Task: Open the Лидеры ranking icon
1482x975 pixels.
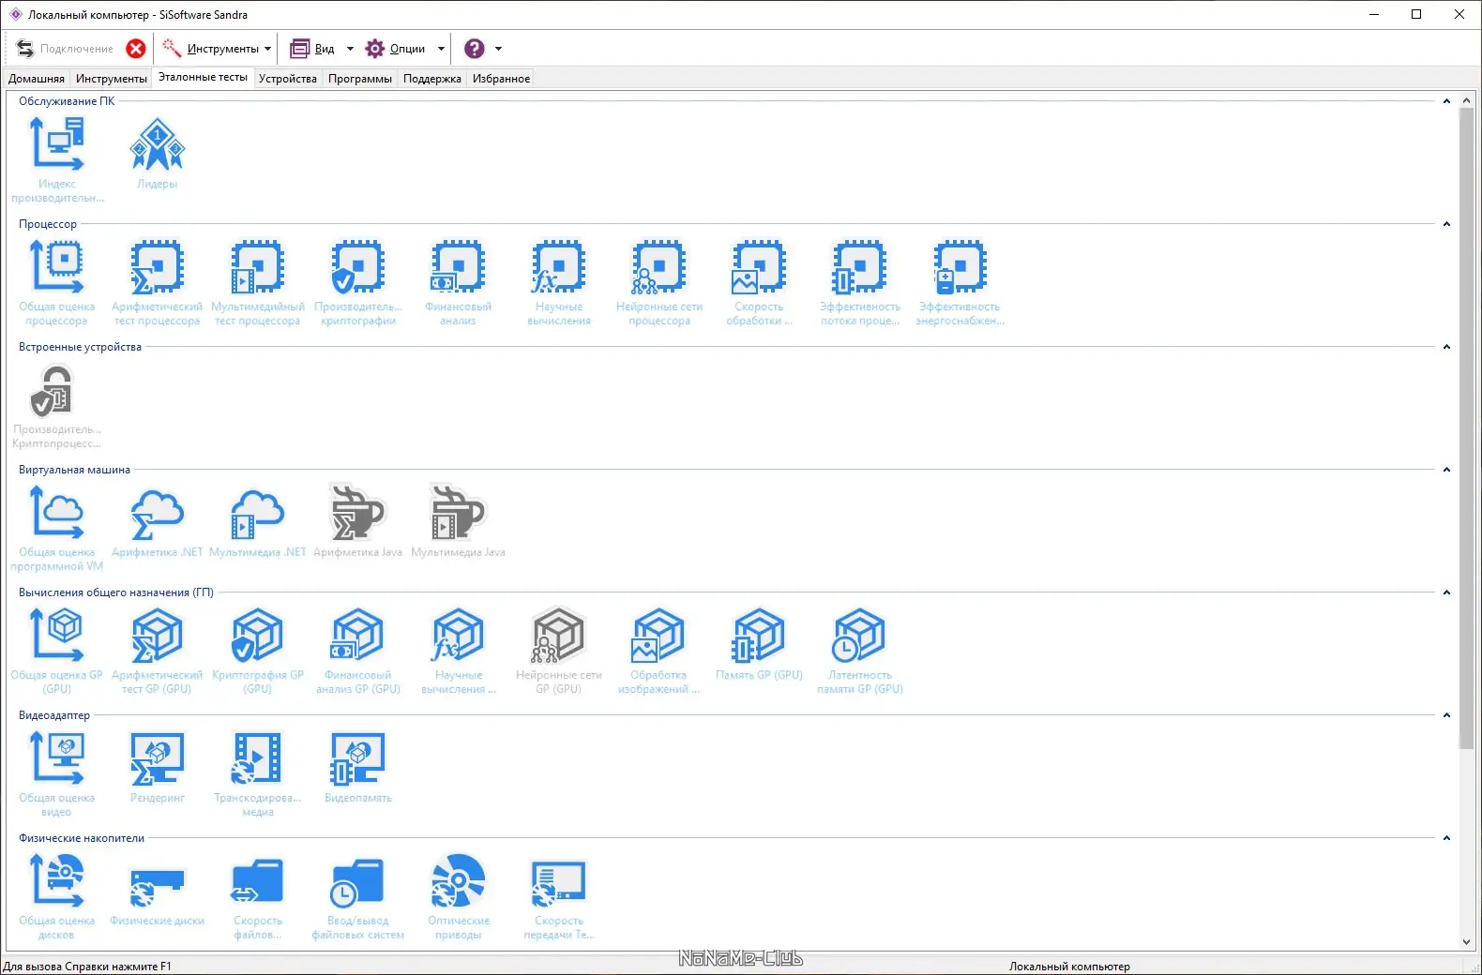Action: (158, 154)
